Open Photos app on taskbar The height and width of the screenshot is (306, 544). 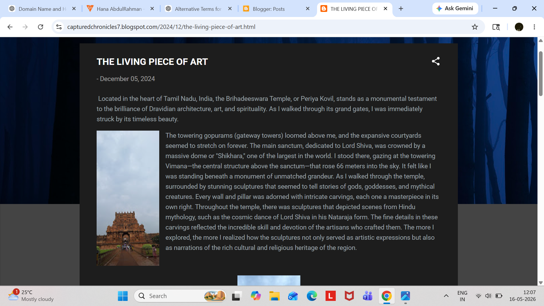point(405,296)
